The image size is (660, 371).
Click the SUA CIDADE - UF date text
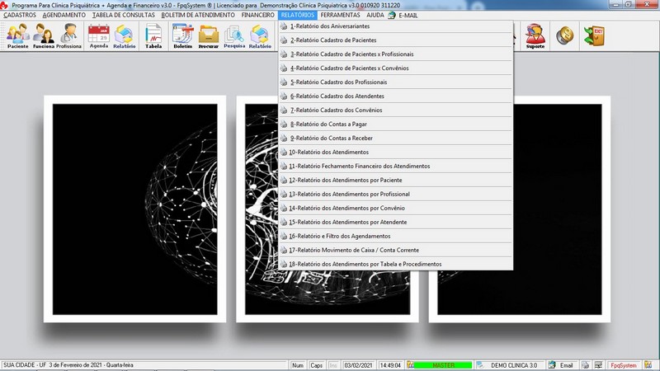pos(68,365)
